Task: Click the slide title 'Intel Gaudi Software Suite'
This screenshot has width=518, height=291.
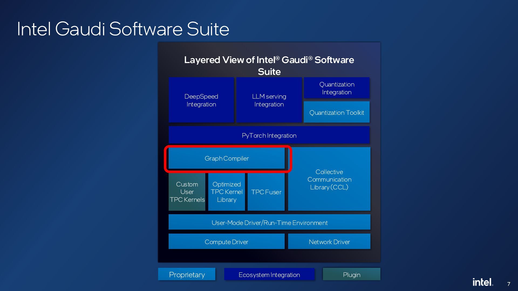Action: (x=123, y=29)
